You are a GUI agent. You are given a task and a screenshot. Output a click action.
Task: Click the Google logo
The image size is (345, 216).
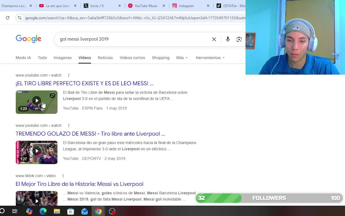28,39
